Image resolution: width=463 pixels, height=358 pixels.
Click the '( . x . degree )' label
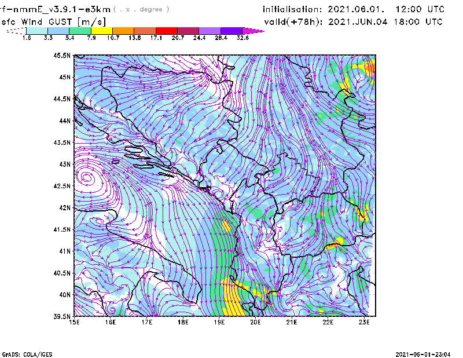click(141, 9)
